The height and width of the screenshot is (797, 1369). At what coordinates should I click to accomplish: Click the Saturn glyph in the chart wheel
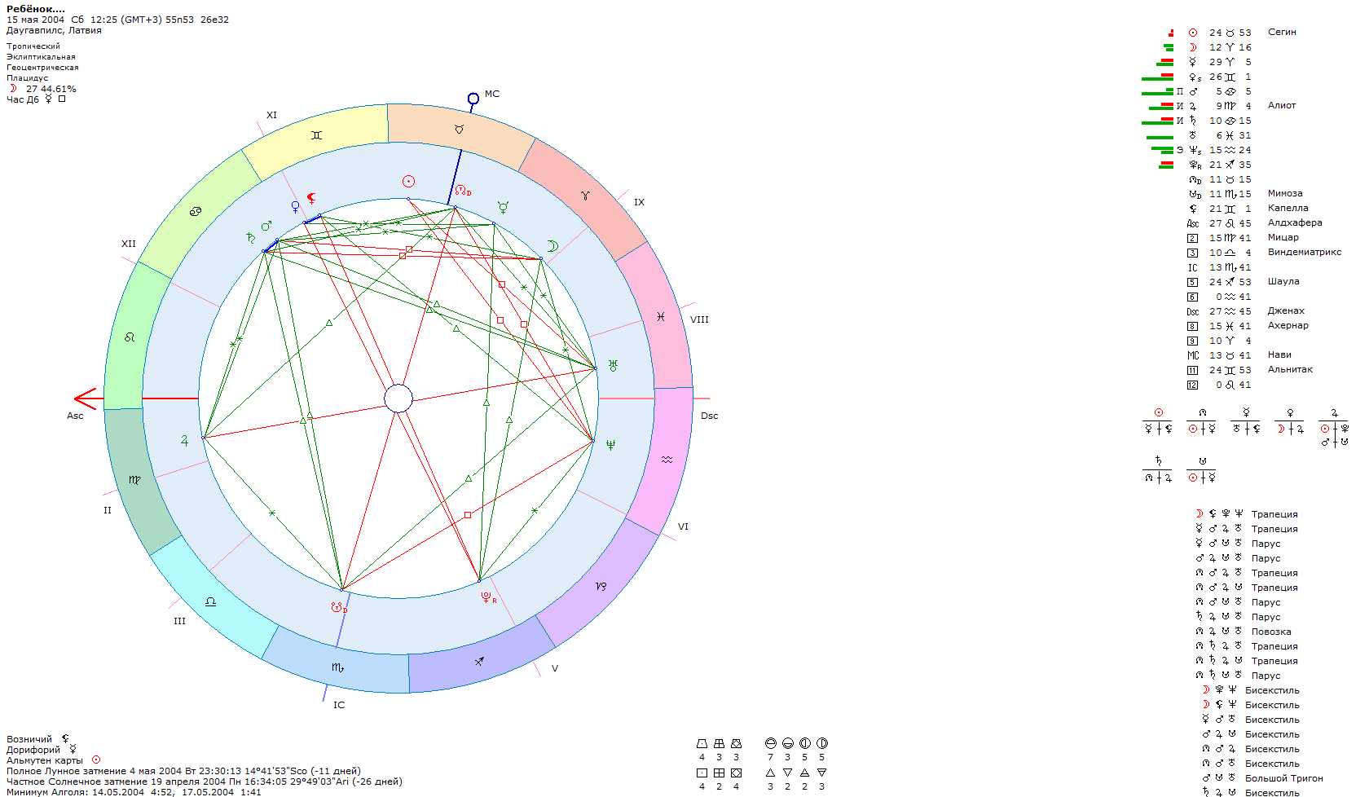(251, 238)
